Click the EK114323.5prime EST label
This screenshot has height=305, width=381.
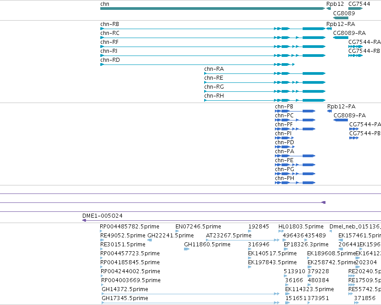tap(309, 289)
